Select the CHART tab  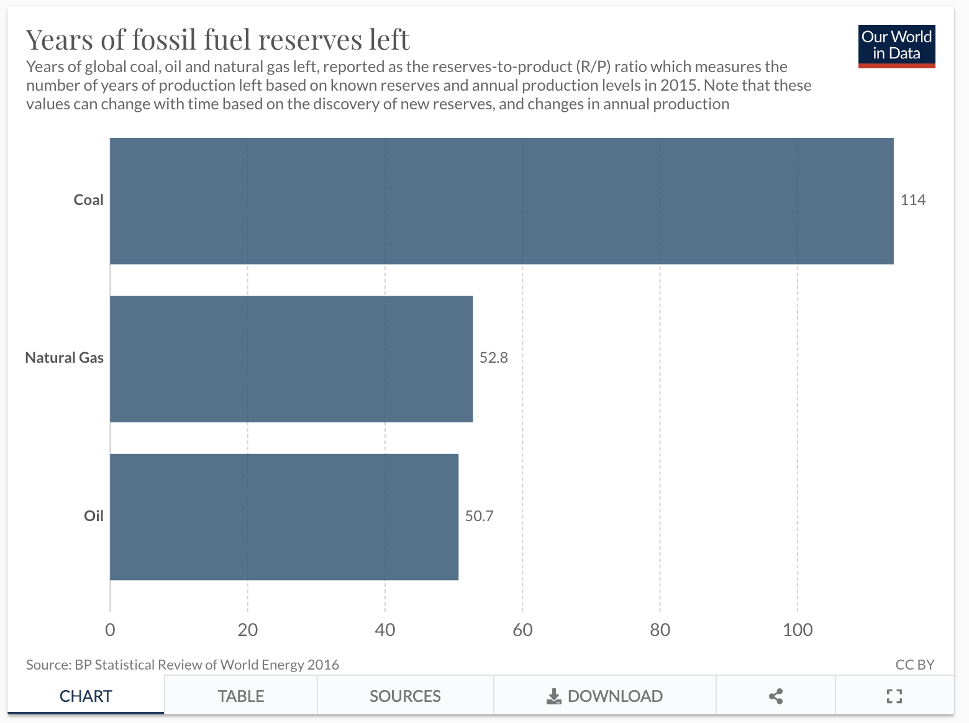(x=86, y=696)
